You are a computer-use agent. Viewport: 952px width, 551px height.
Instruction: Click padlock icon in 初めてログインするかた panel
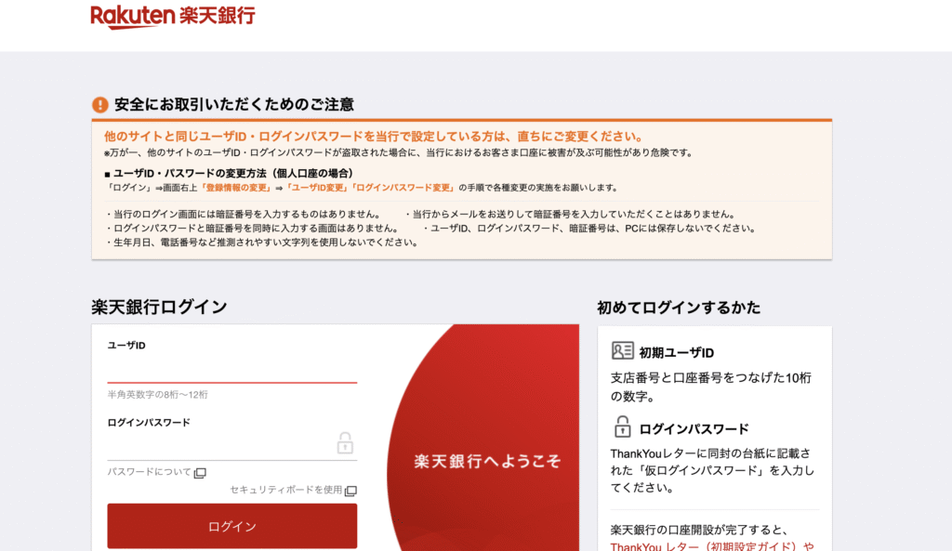622,427
